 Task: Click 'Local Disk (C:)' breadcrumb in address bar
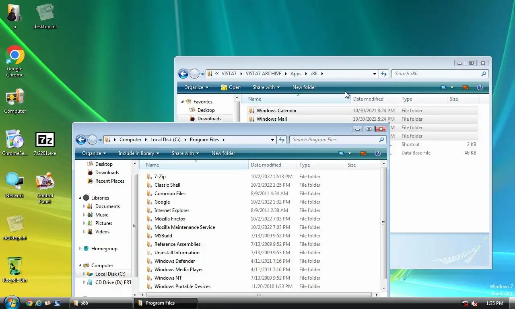[165, 140]
